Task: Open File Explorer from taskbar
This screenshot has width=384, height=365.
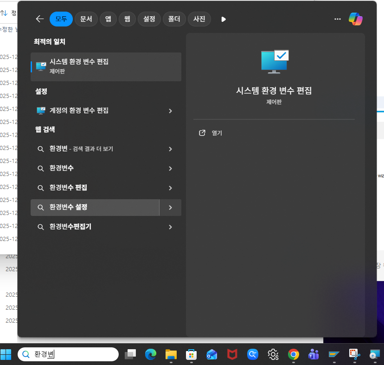Action: coord(171,354)
